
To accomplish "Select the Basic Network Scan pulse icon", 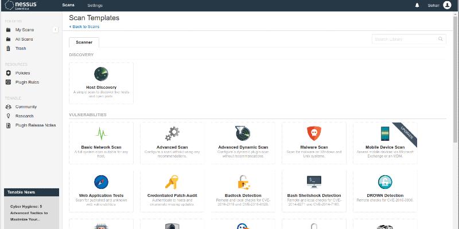I will 101,135.
